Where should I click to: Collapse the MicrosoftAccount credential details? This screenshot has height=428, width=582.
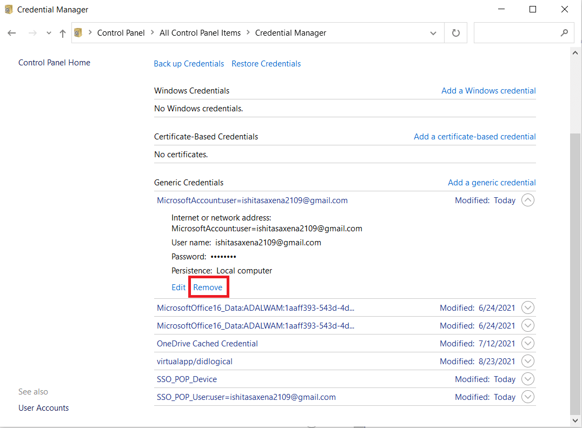pos(528,200)
